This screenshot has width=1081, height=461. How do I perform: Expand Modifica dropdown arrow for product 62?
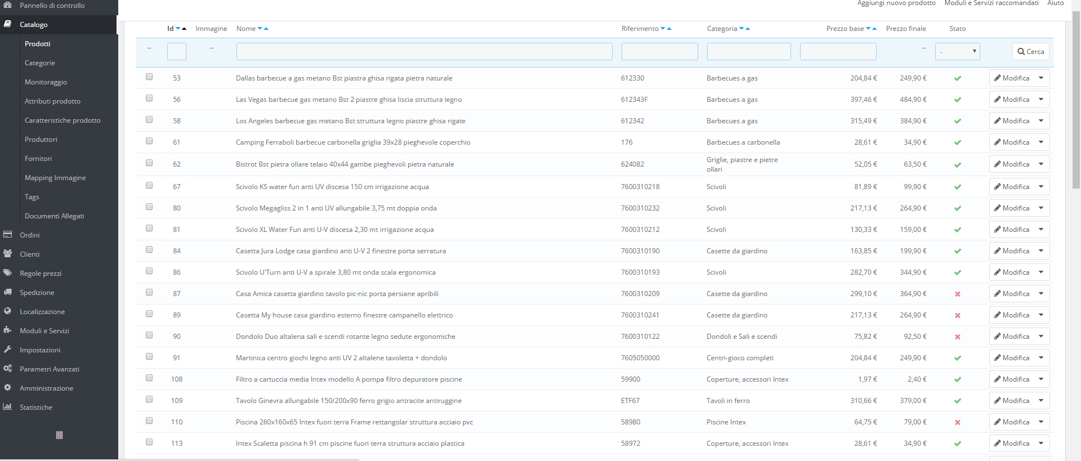tap(1041, 164)
